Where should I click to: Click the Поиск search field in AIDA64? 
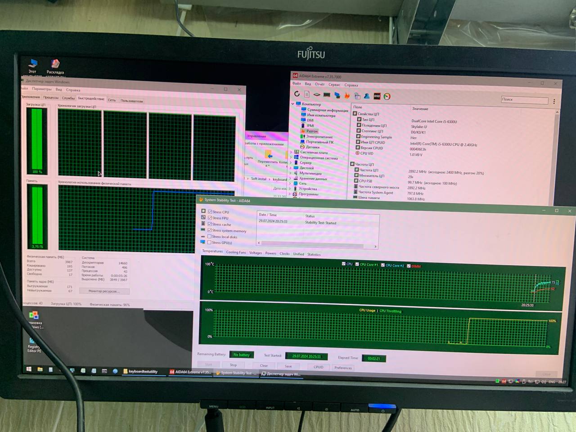point(524,99)
